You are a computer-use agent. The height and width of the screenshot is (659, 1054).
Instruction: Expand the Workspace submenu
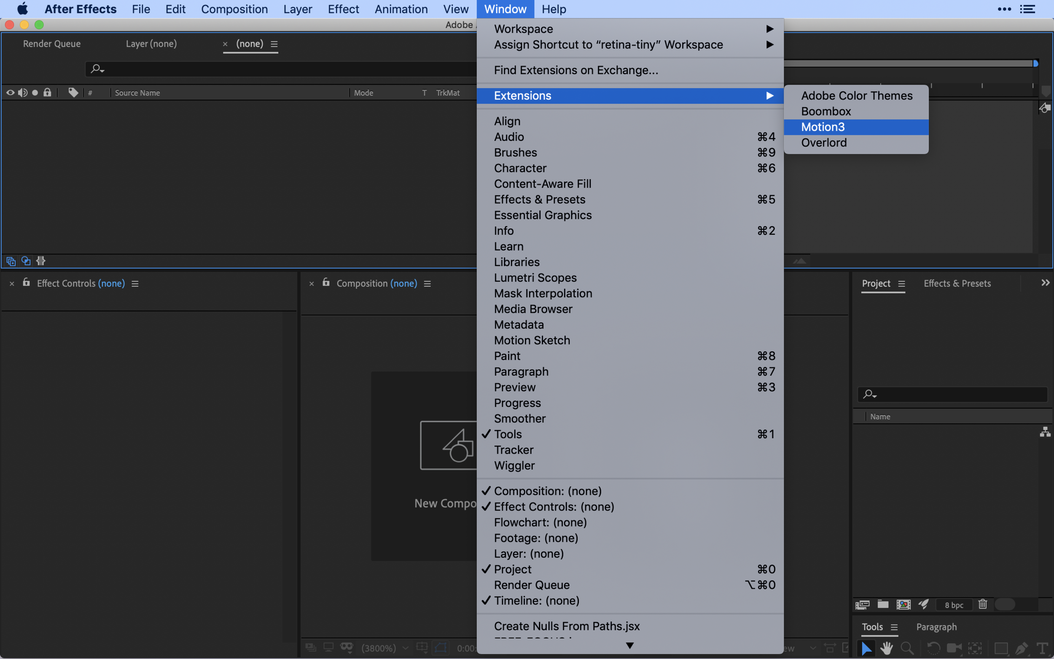pos(629,29)
